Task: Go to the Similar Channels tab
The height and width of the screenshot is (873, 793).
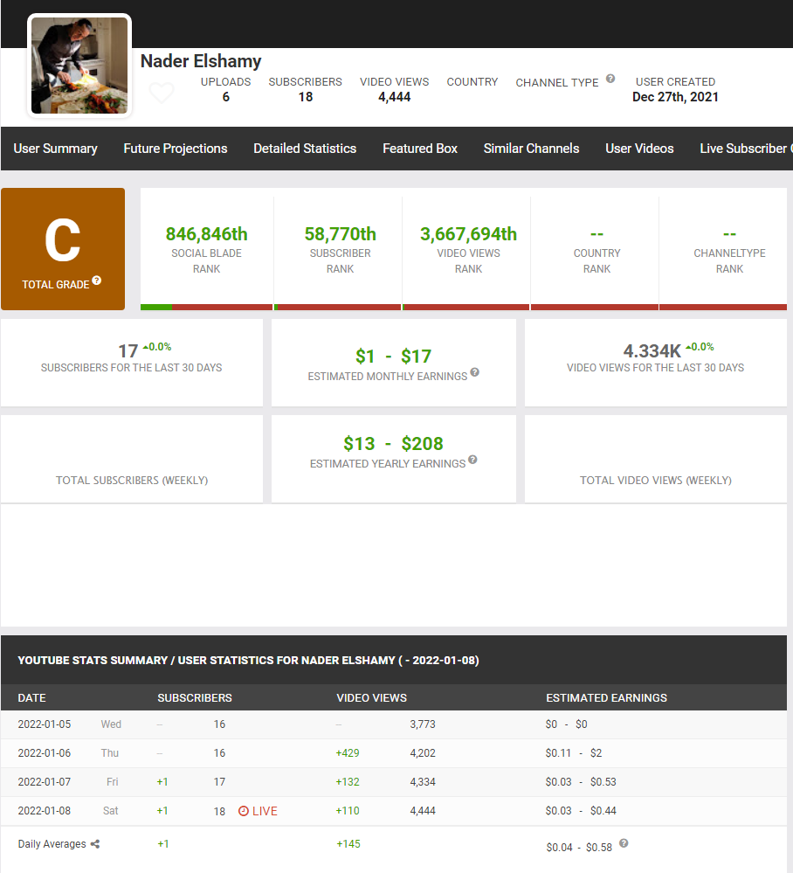Action: pos(532,148)
